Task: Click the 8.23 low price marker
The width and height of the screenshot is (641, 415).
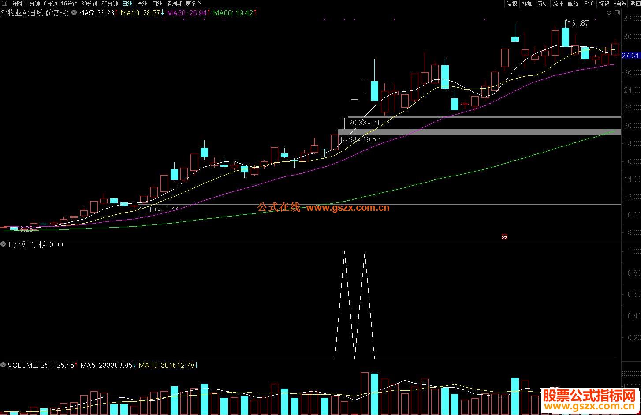Action: click(26, 229)
